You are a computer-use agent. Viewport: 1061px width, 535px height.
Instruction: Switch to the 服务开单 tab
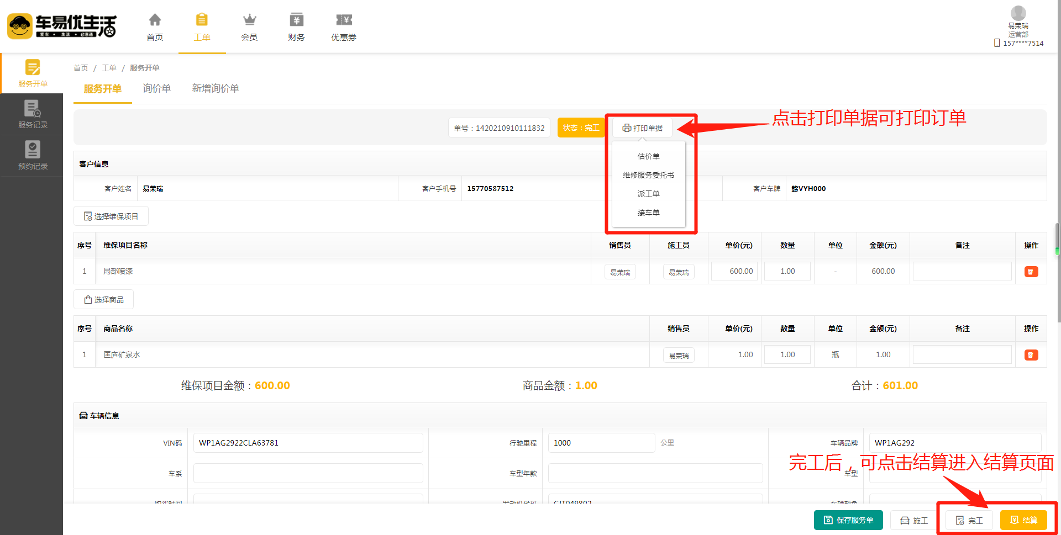[x=103, y=89]
